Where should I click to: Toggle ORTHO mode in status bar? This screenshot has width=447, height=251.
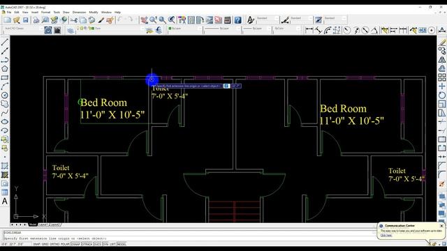(54, 244)
